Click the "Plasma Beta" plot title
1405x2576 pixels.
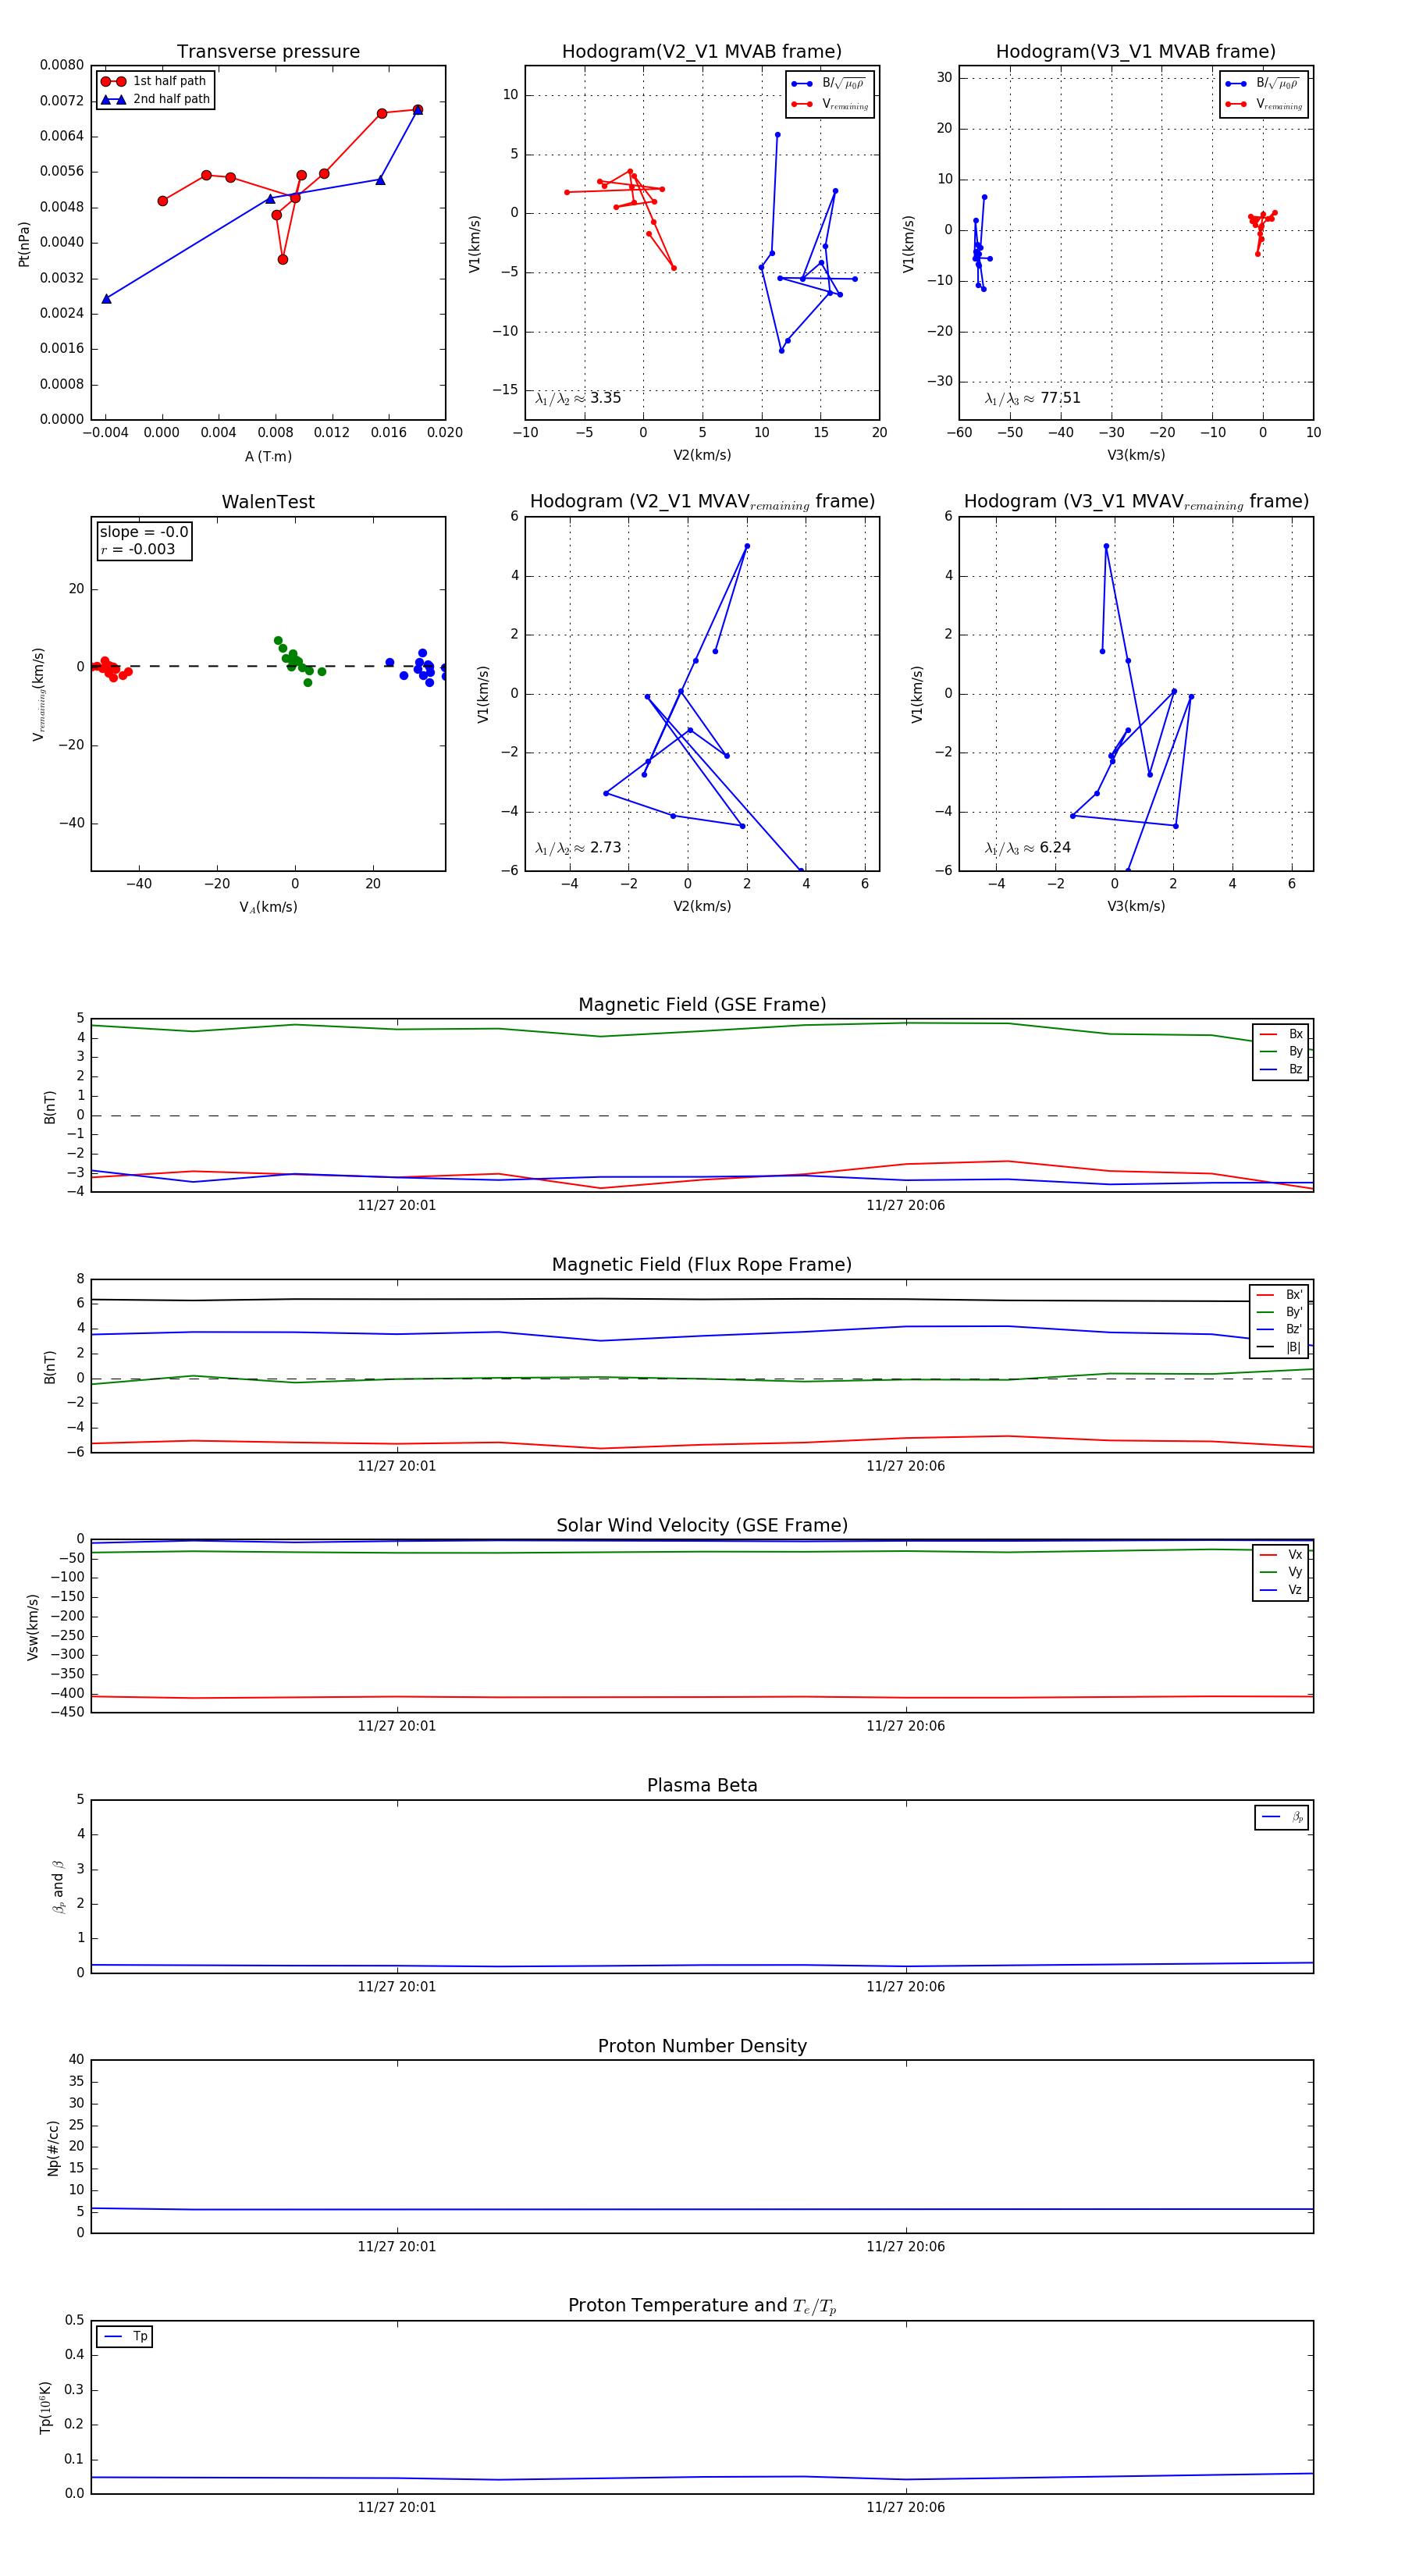tap(702, 1785)
